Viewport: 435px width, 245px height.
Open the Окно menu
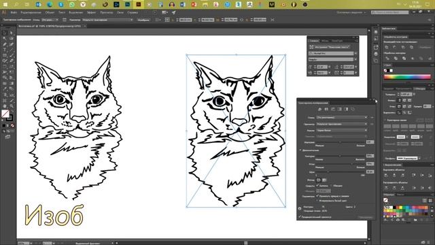coord(120,12)
